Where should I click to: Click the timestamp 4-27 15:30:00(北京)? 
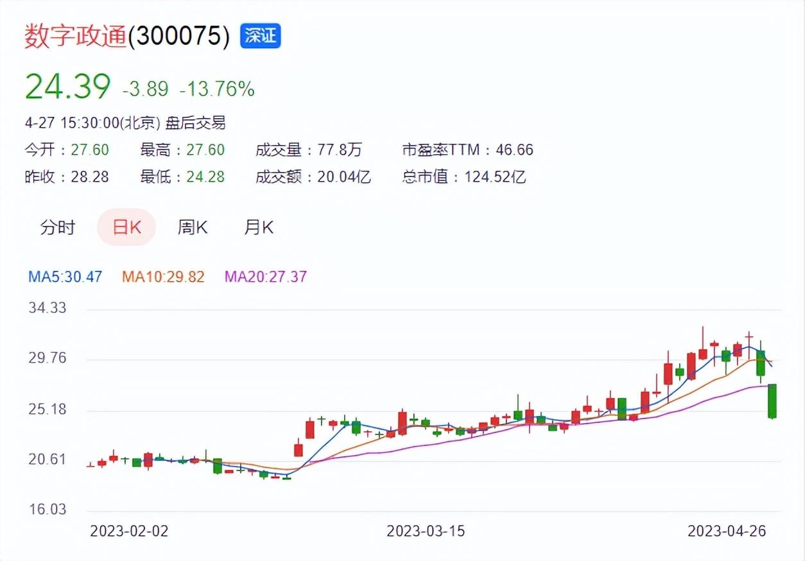click(x=92, y=123)
